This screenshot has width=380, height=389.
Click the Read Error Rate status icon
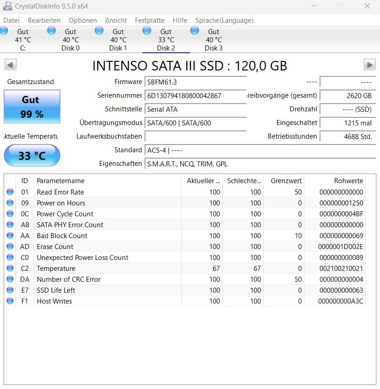10,192
